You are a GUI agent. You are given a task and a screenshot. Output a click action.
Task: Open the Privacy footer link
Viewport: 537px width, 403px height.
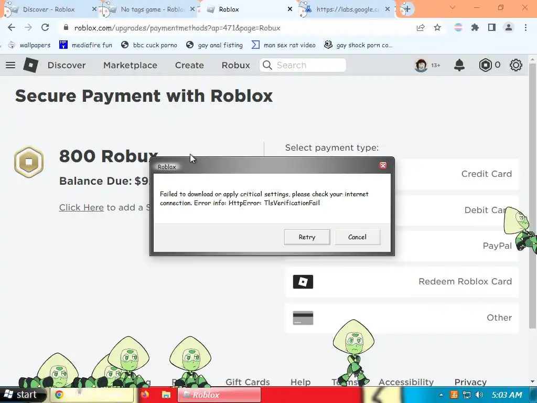point(470,382)
